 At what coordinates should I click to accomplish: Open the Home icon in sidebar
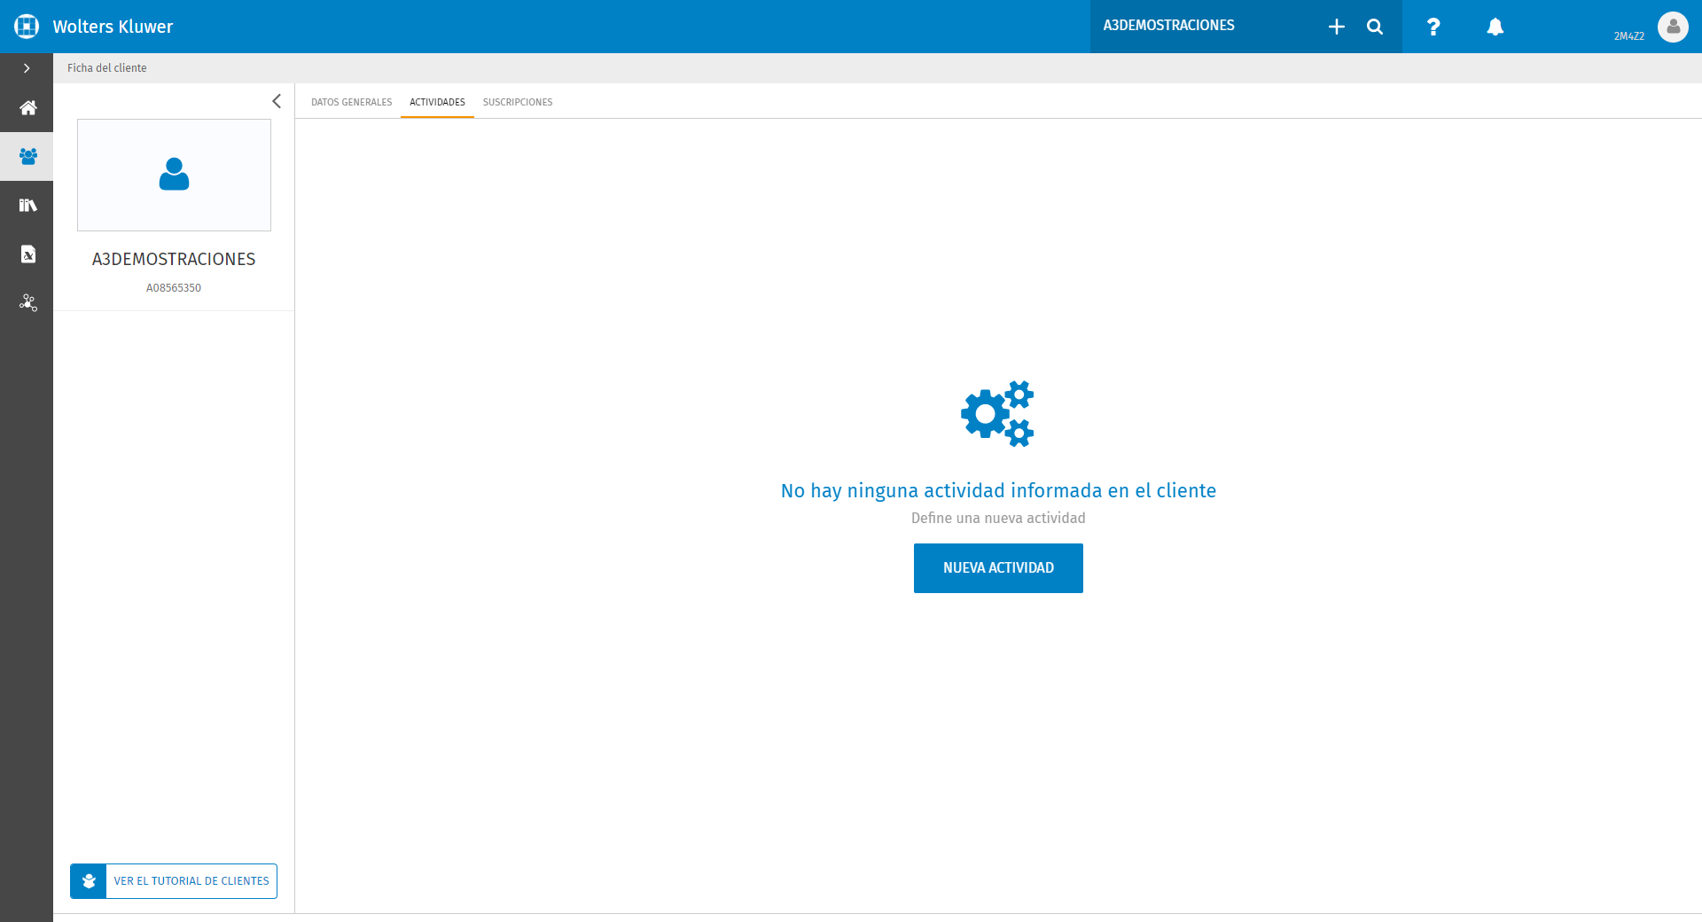click(27, 108)
